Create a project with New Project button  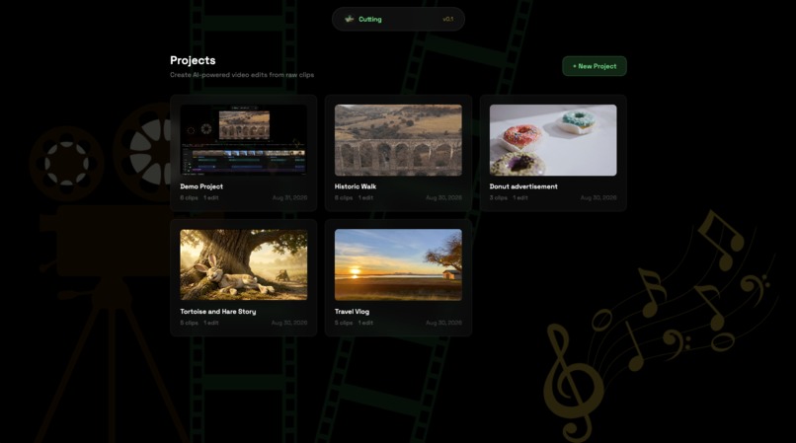tap(594, 66)
